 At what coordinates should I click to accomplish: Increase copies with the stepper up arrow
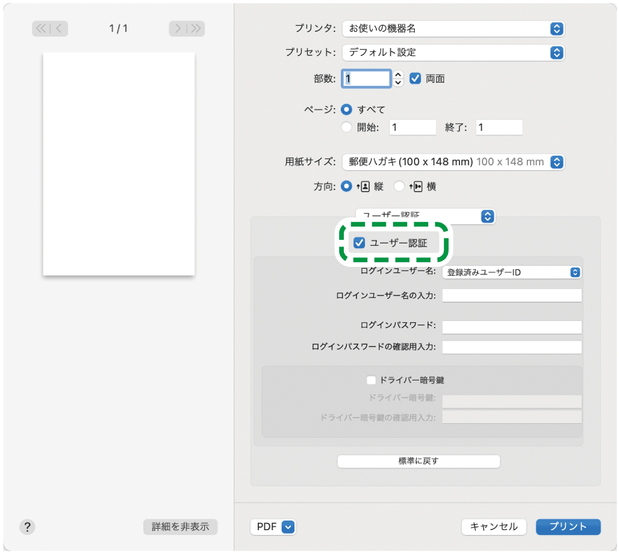coord(397,75)
